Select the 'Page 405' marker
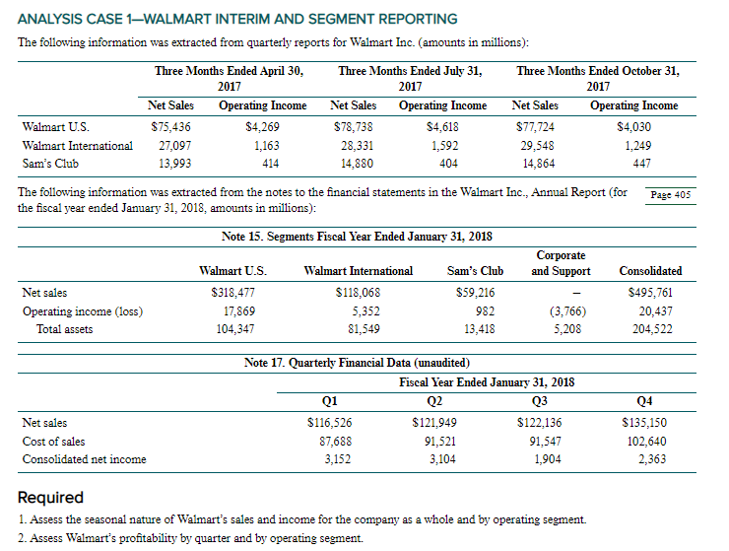This screenshot has height=551, width=729. 671,195
